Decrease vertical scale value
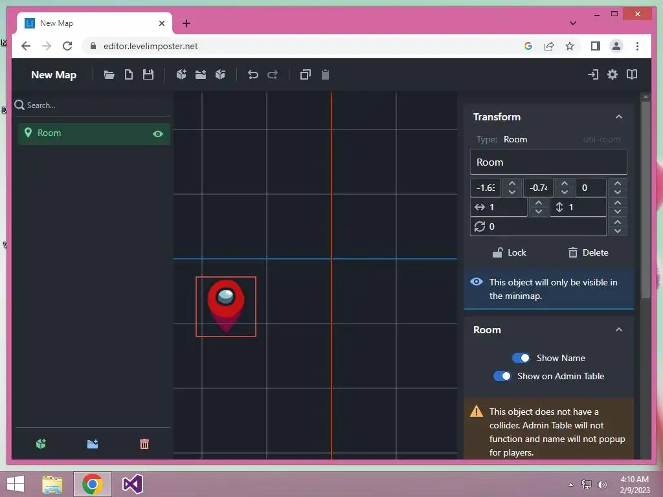Image resolution: width=663 pixels, height=497 pixels. (x=617, y=212)
